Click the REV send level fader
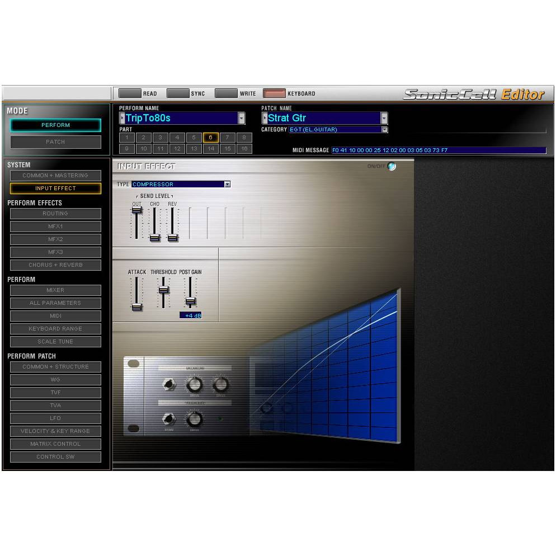This screenshot has height=556, width=556. [173, 238]
